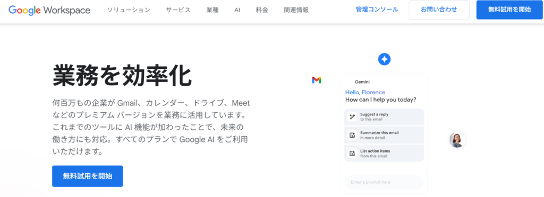Open the 管理コンソール link
This screenshot has width=544, height=197.
(377, 10)
